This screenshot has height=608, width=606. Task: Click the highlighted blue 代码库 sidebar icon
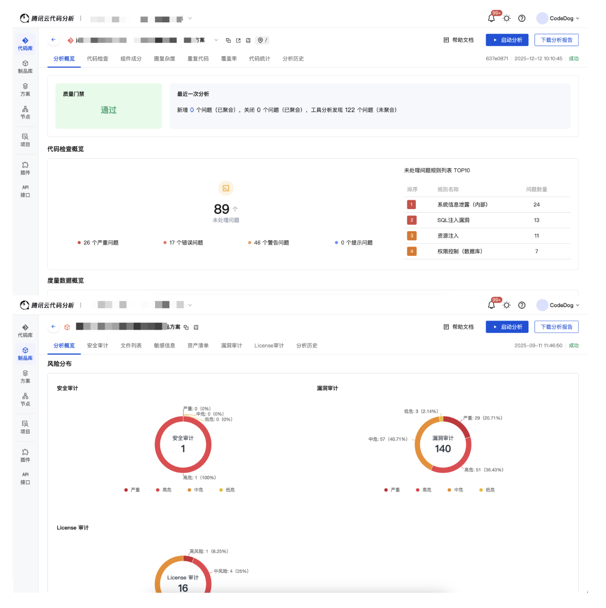tap(25, 43)
